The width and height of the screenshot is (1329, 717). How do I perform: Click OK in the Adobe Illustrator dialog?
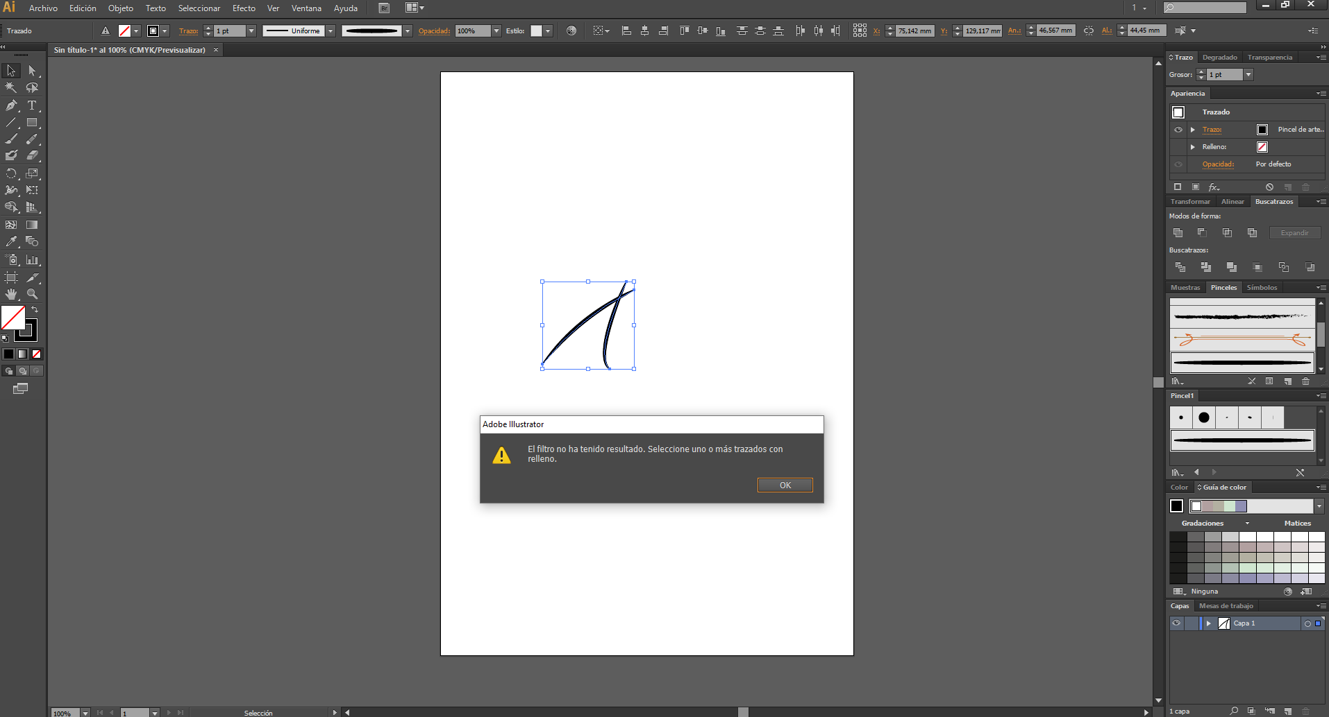tap(785, 485)
